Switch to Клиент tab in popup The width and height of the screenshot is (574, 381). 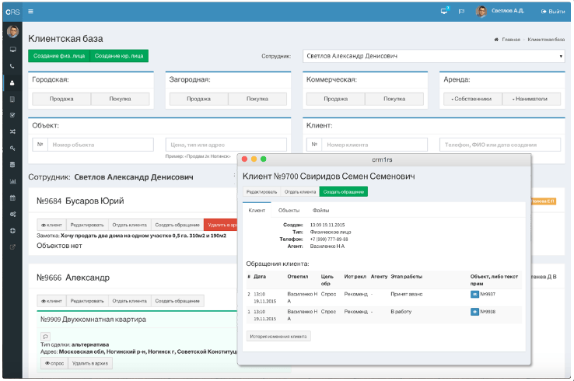click(x=257, y=210)
